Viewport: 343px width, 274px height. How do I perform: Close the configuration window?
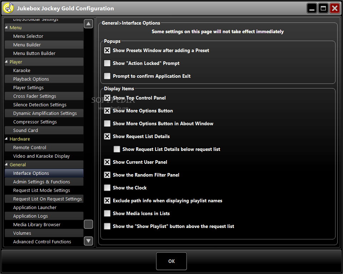[335, 9]
